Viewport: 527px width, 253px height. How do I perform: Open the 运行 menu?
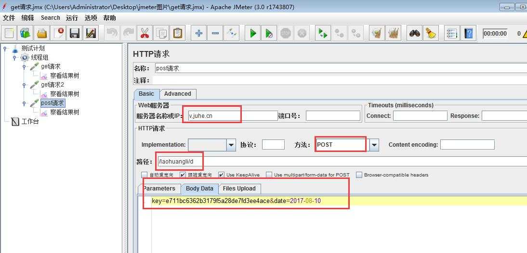pos(72,18)
